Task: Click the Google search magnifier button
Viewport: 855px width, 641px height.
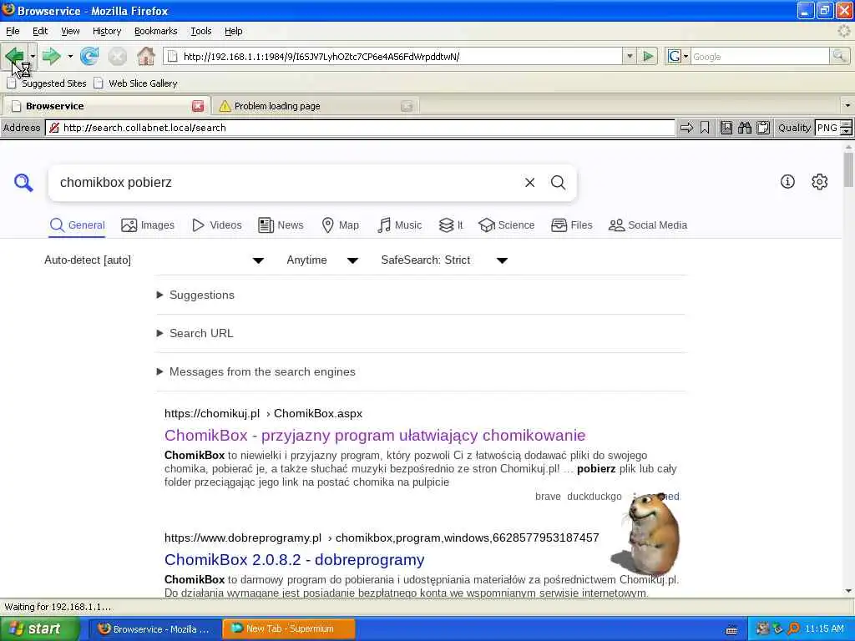Action: point(840,56)
